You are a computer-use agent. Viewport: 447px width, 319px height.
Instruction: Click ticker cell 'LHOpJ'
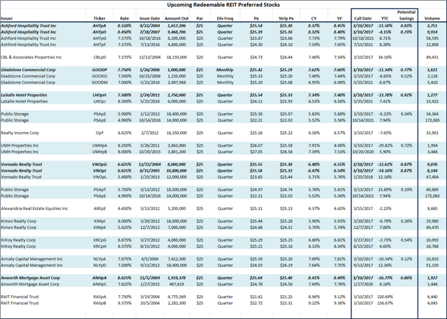(x=99, y=101)
